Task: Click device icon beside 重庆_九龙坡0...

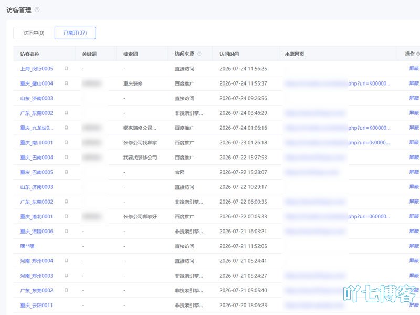Action: pos(66,128)
